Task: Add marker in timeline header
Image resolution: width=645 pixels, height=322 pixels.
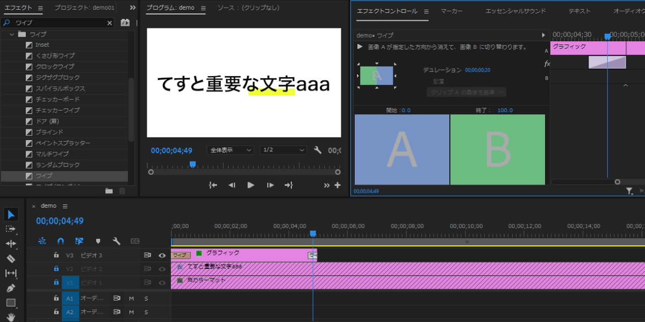Action: pyautogui.click(x=98, y=241)
